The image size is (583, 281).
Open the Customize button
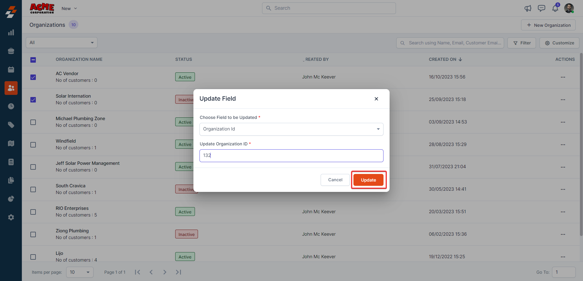[x=559, y=43]
